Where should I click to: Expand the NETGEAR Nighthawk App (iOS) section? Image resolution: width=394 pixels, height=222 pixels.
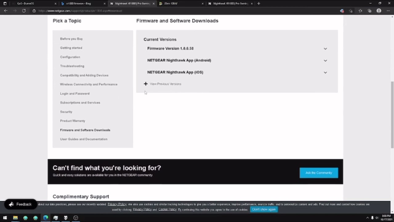click(237, 72)
